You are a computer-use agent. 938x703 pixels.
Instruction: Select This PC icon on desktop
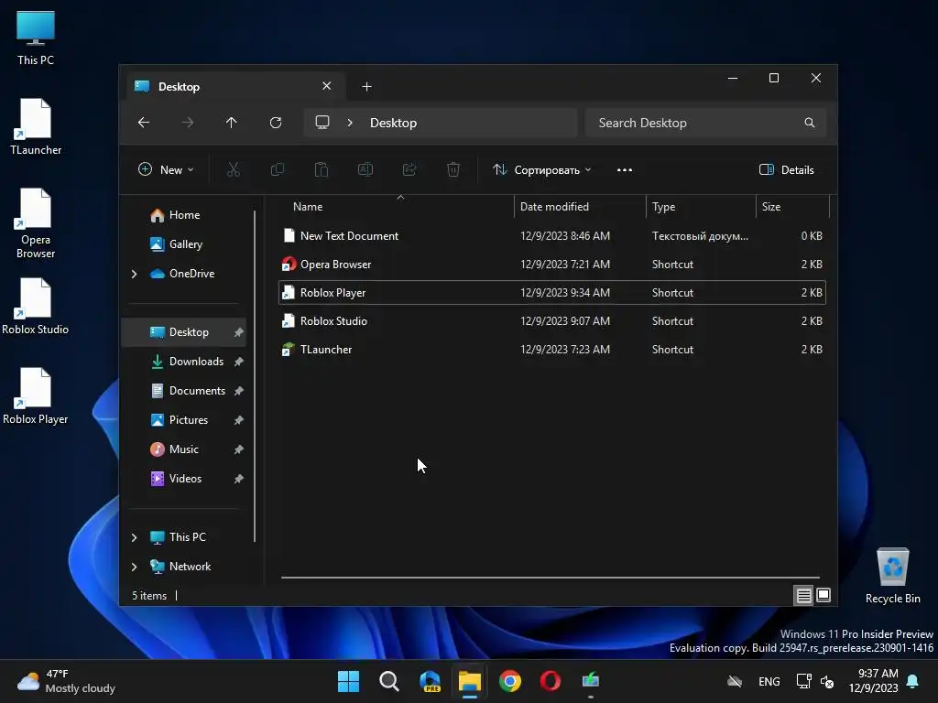pyautogui.click(x=36, y=38)
